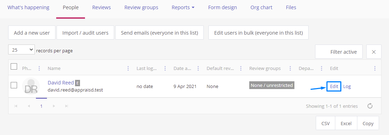Open David Reed's profile name link
Viewport: 389px width, 135px height.
61,83
